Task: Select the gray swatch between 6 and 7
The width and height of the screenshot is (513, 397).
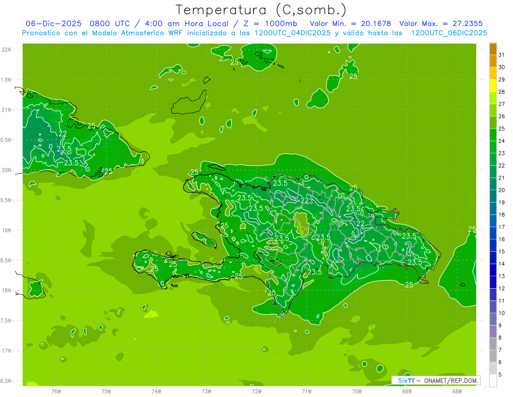Action: click(493, 356)
